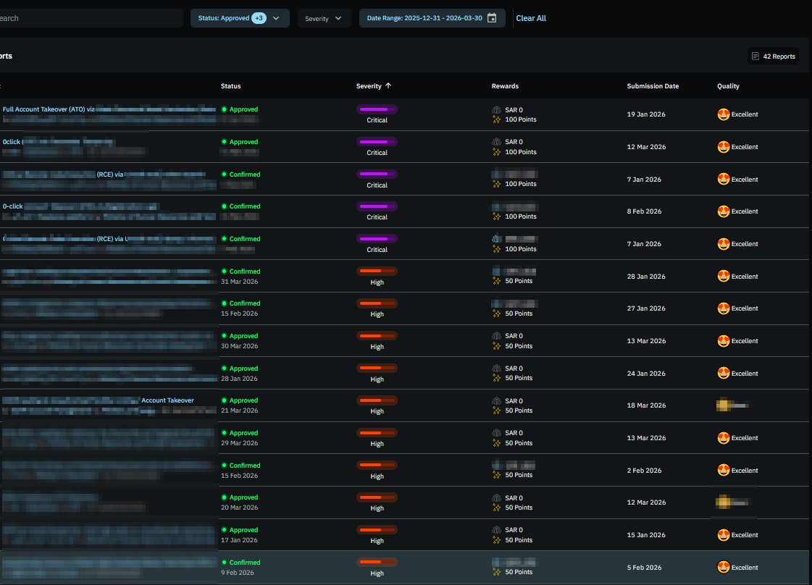This screenshot has width=812, height=585.
Task: Select submission date 15 Jan 2026
Action: (x=646, y=535)
